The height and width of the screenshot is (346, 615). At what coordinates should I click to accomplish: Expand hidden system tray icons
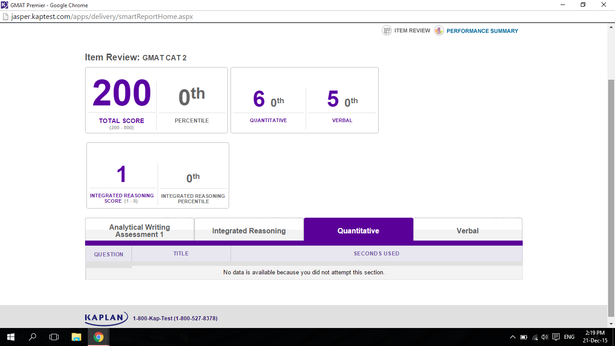click(512, 337)
